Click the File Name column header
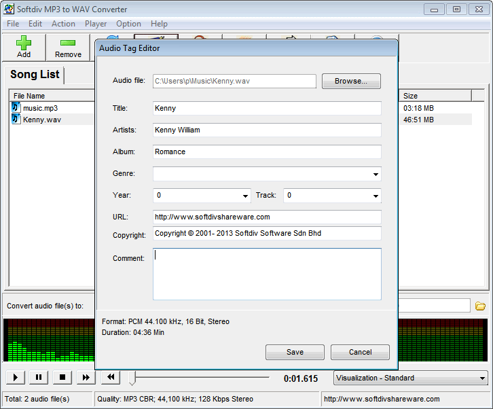This screenshot has width=493, height=409. pyautogui.click(x=52, y=96)
